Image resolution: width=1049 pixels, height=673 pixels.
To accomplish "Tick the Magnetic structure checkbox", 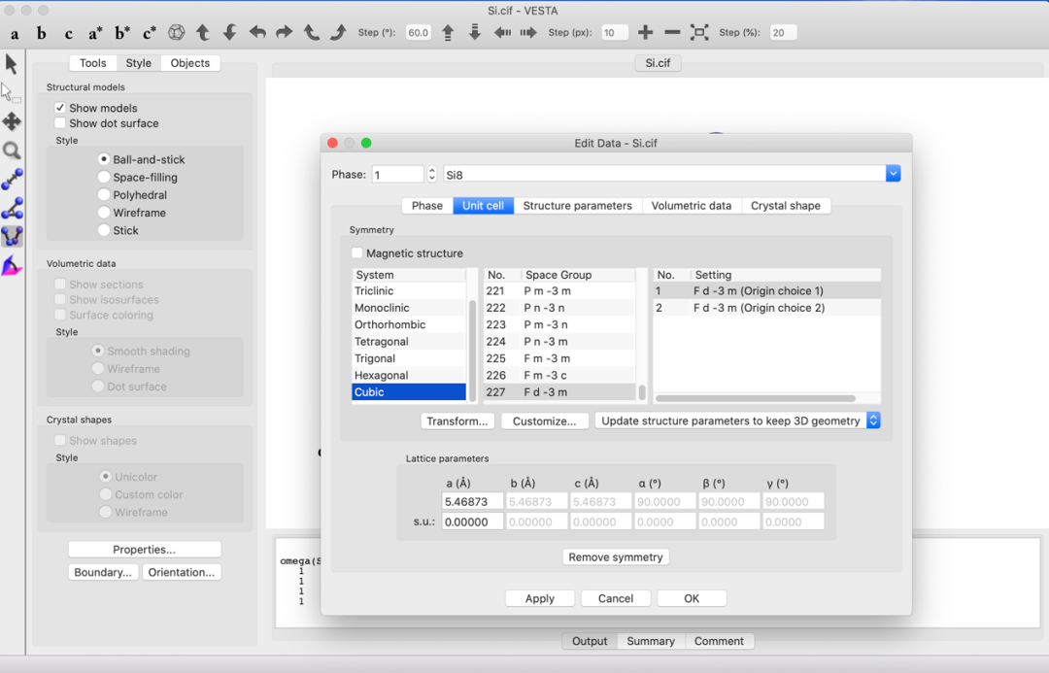I will (x=357, y=252).
